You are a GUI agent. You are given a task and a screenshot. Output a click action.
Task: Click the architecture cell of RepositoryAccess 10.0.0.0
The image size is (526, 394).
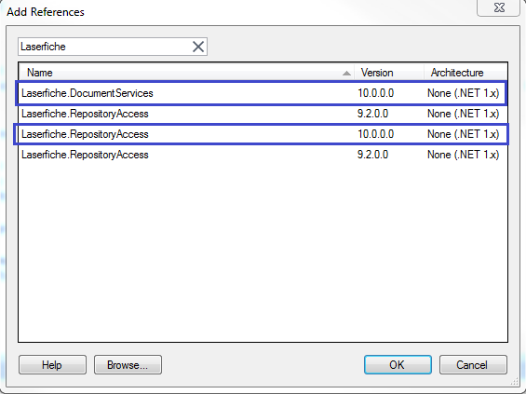coord(463,134)
